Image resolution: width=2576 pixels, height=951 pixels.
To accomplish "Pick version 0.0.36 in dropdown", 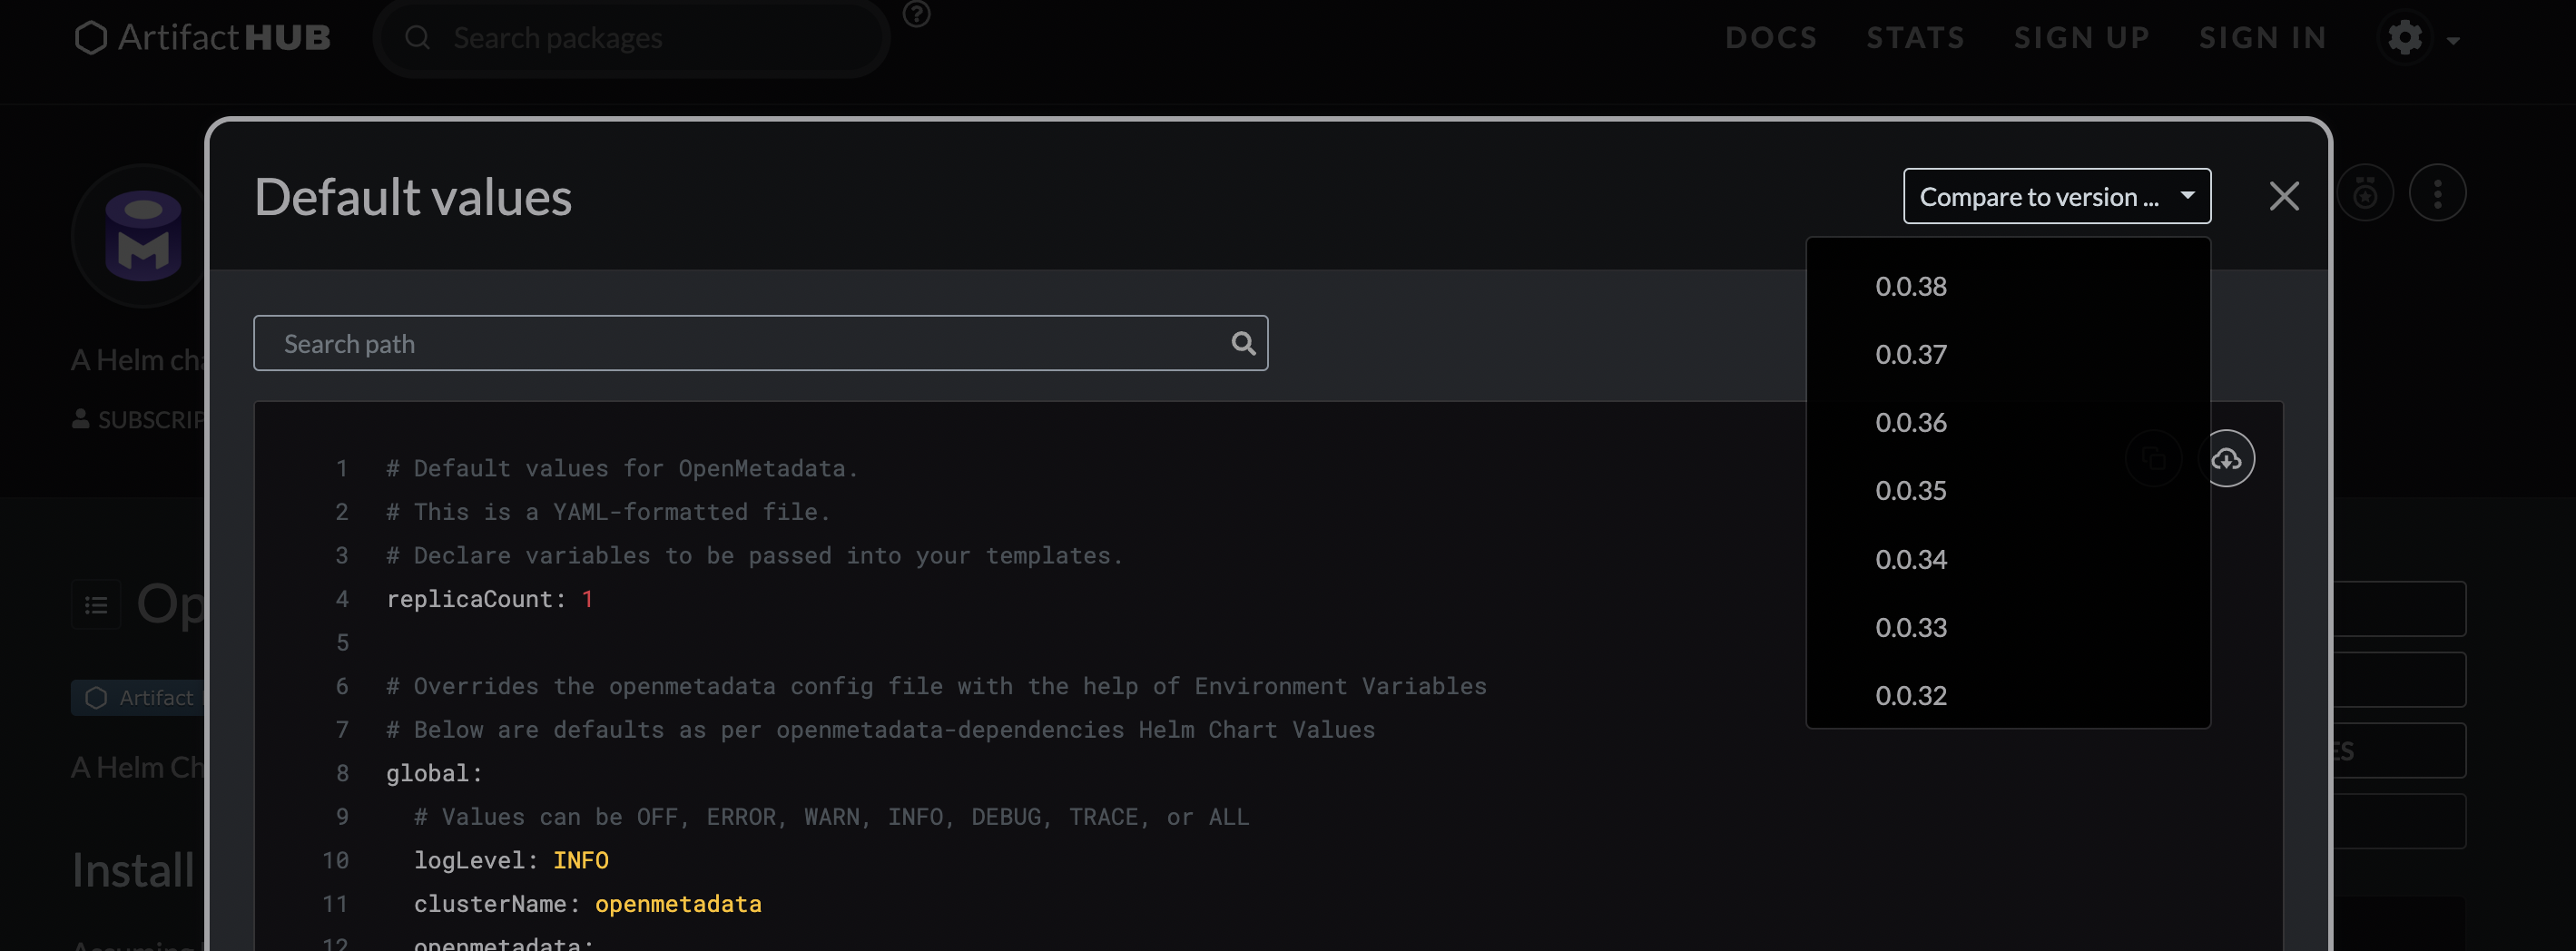I will (1910, 423).
